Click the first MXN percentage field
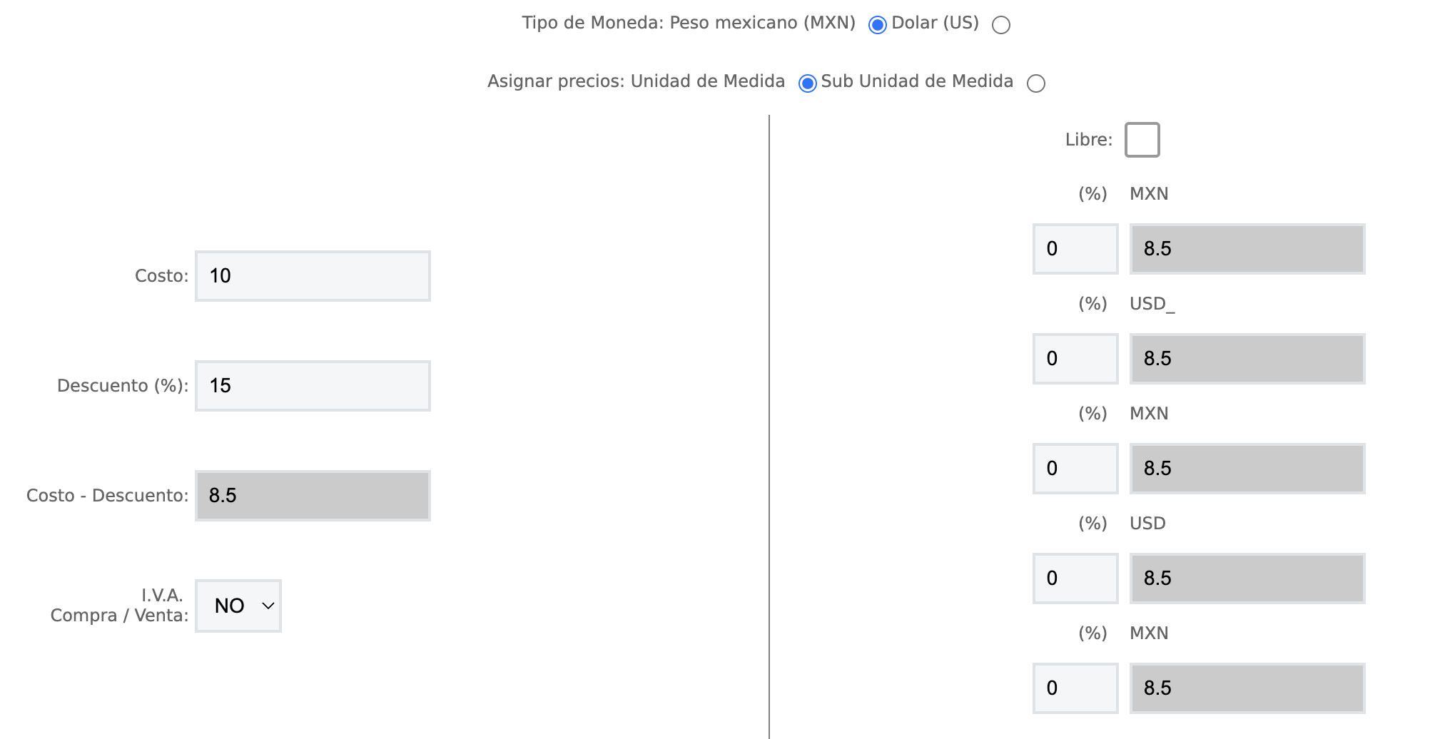This screenshot has height=739, width=1440. point(1075,249)
